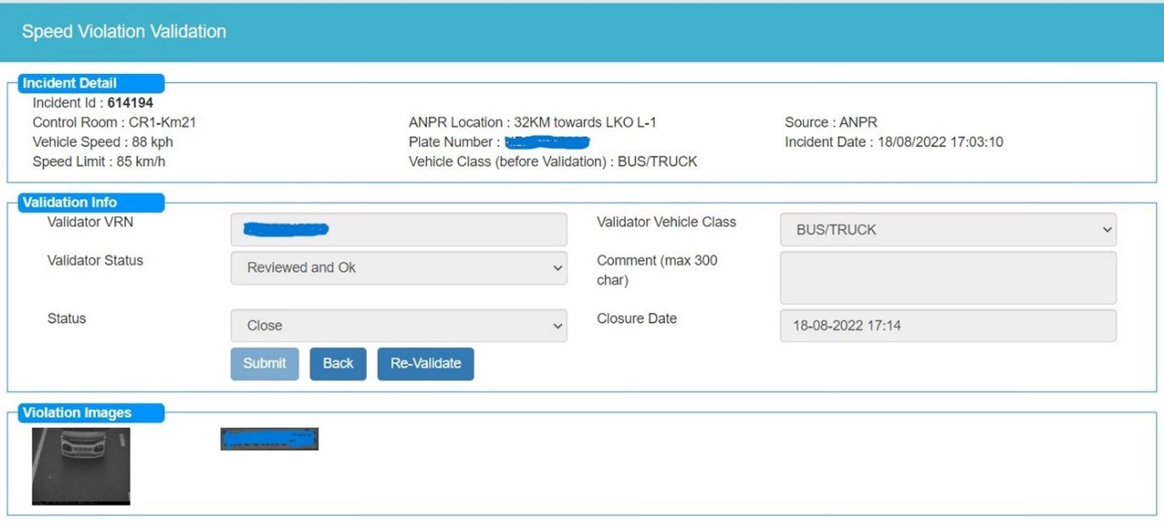Open the Validator Vehicle Class dropdown
Viewport: 1164px width, 521px height.
click(x=947, y=229)
